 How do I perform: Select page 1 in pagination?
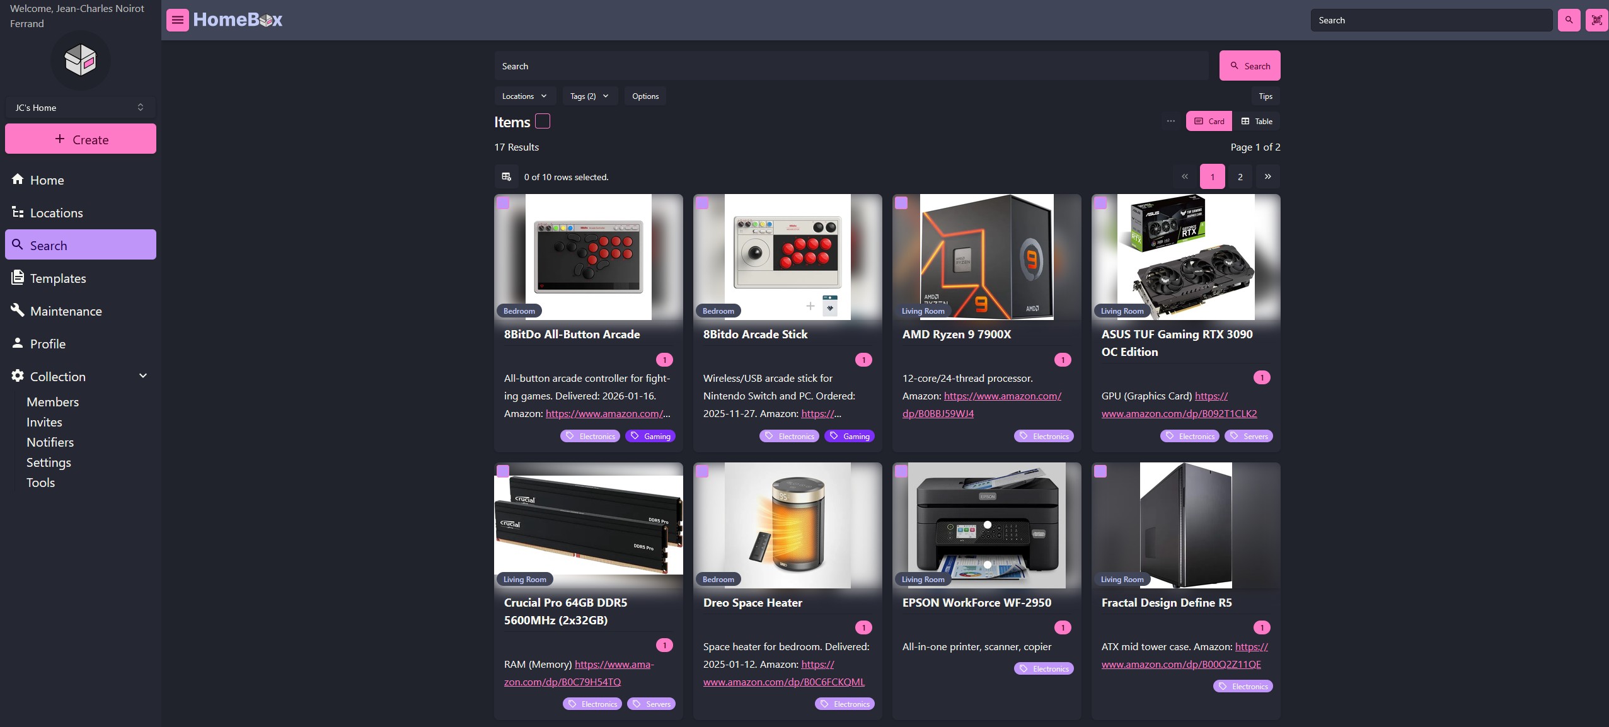point(1213,176)
